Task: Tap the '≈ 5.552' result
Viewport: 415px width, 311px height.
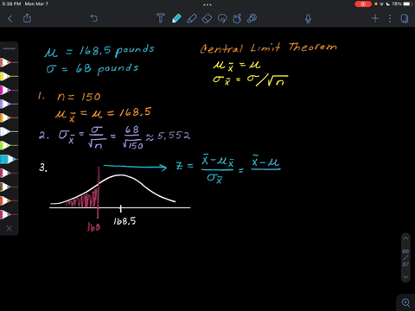Action: click(168, 136)
